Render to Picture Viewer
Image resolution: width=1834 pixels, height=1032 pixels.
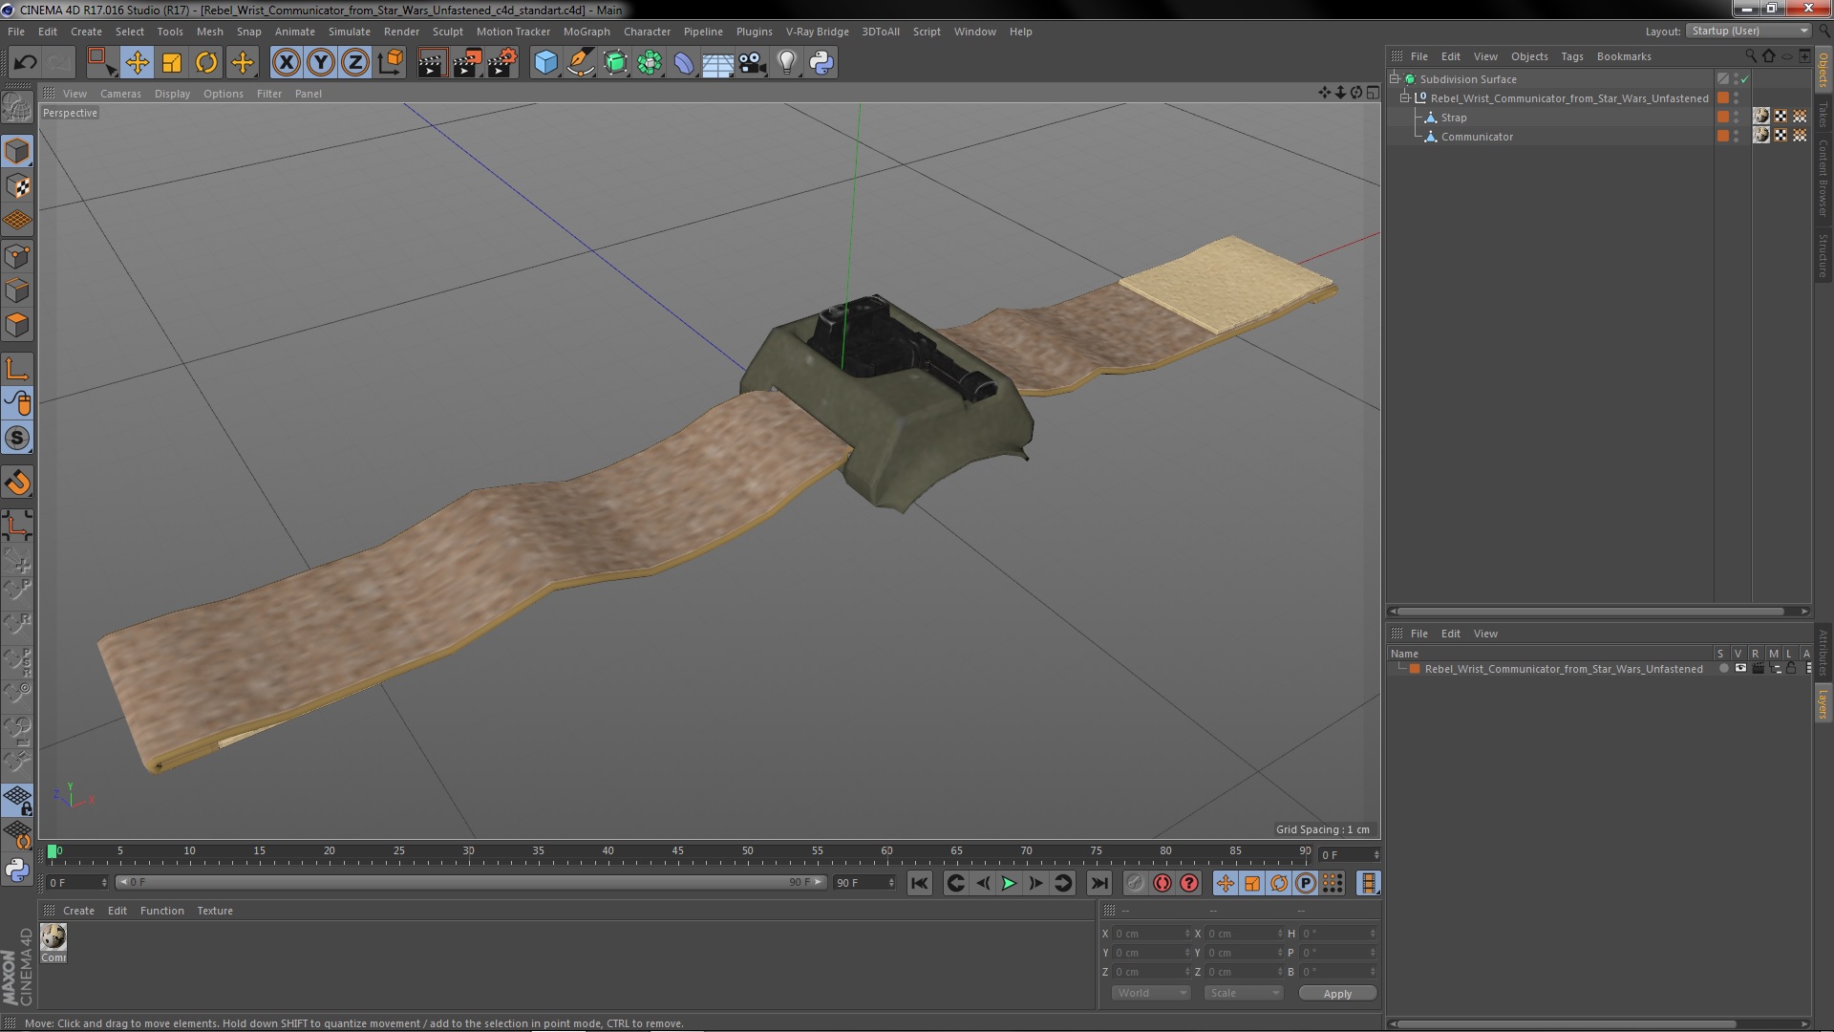point(467,63)
